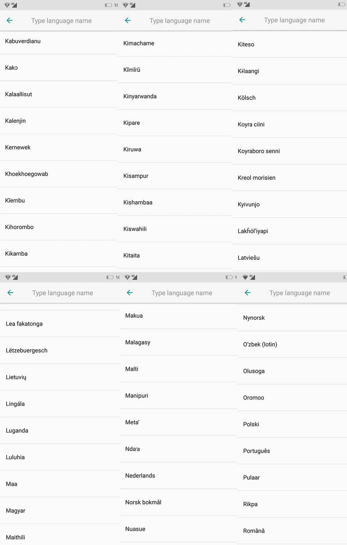The width and height of the screenshot is (347, 545).
Task: Focus the language search field above Nynorsk
Action: click(299, 293)
